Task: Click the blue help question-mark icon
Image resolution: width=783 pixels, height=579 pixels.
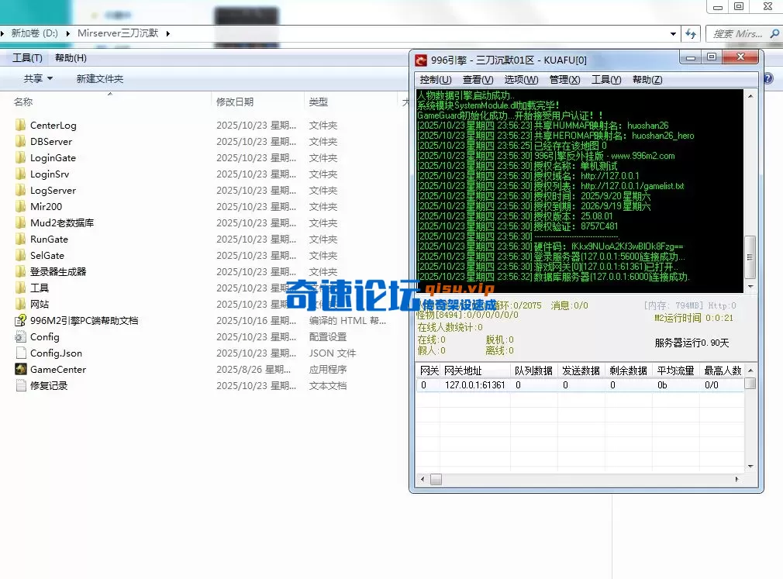Action: (767, 77)
